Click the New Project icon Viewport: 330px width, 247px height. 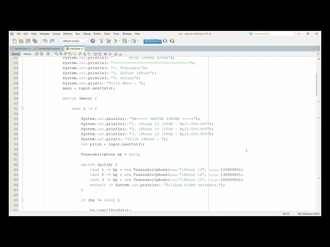[x=21, y=41]
